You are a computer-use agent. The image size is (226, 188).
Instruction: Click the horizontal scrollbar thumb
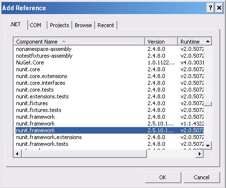point(84,154)
